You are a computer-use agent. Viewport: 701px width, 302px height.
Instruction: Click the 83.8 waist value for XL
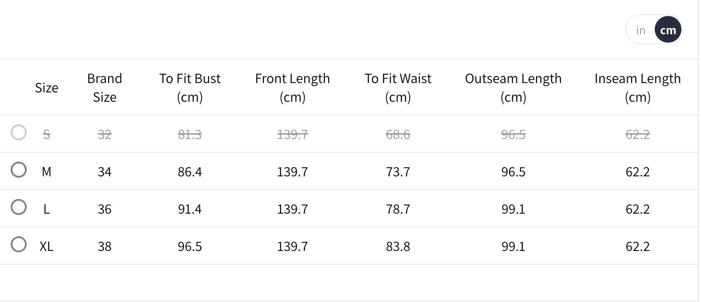(398, 246)
